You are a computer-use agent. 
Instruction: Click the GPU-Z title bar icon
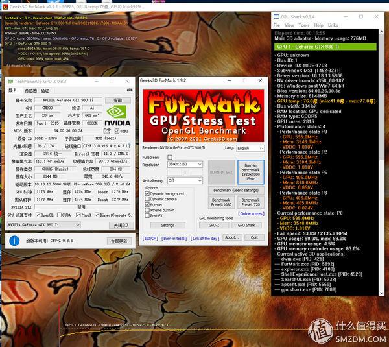(10, 81)
